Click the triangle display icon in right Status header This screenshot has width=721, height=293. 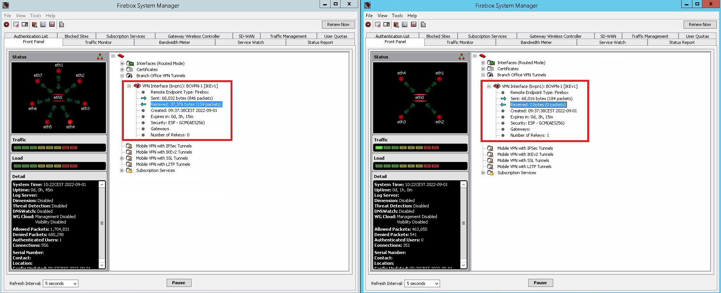462,57
